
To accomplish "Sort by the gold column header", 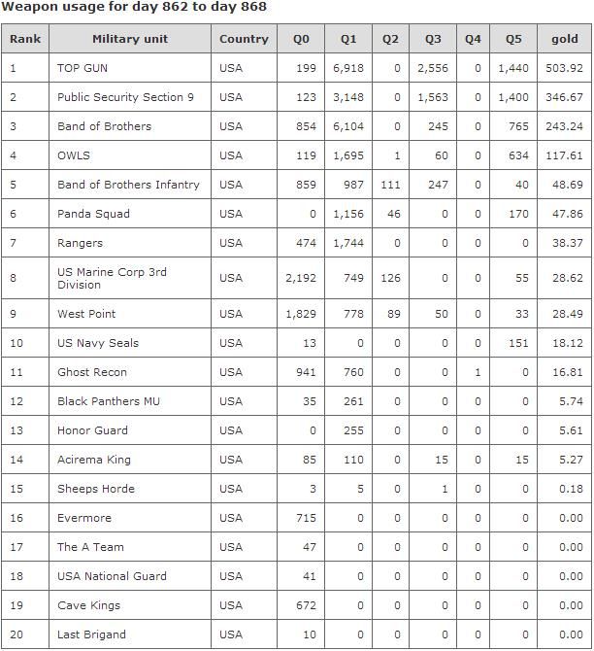I will click(x=564, y=39).
